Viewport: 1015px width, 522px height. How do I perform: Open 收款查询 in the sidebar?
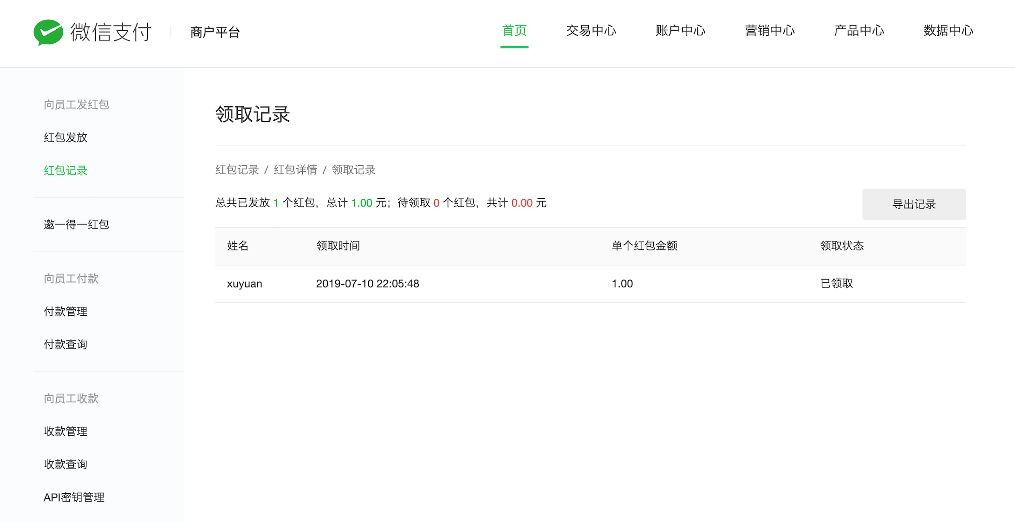tap(65, 464)
